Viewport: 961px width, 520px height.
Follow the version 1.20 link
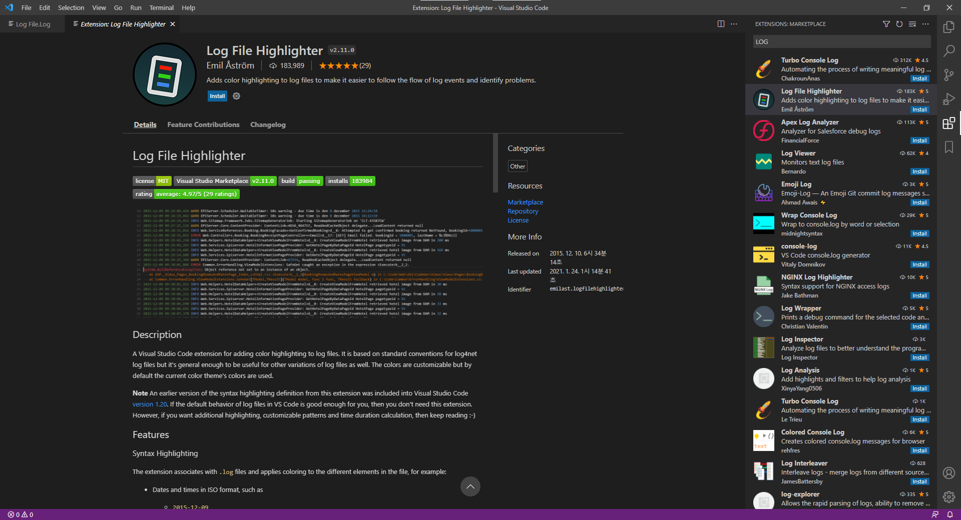(150, 404)
